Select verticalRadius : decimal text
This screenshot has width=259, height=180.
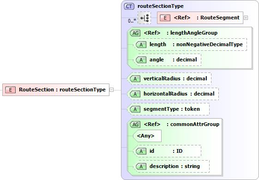pos(175,78)
